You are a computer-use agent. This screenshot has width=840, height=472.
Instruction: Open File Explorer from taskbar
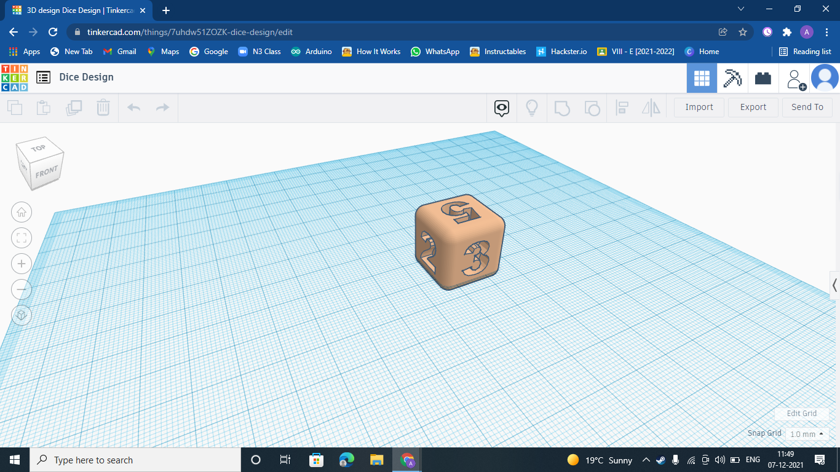(377, 460)
